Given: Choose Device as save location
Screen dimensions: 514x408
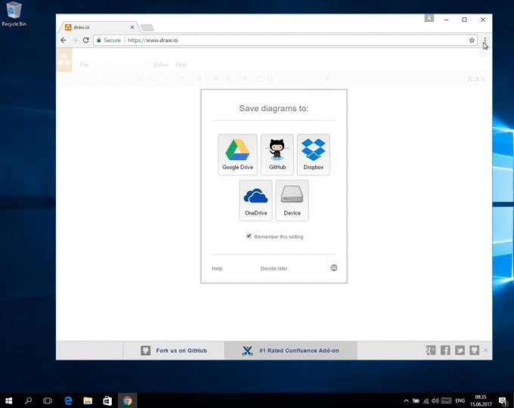Looking at the screenshot, I should coord(292,200).
